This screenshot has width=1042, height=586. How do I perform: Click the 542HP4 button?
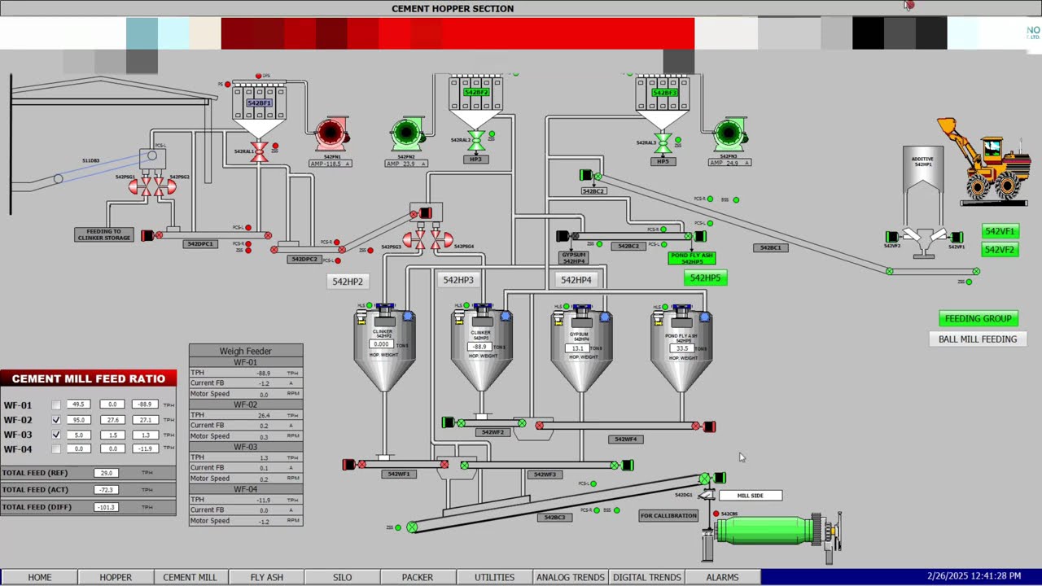click(x=576, y=280)
